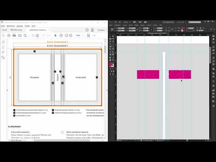The height and width of the screenshot is (162, 216).
Task: Click the Rückseite label in the PDF
Action: pyautogui.click(x=35, y=77)
